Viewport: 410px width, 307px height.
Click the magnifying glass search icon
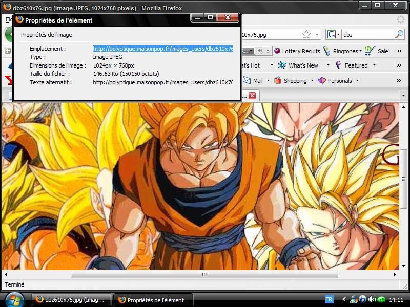point(399,34)
